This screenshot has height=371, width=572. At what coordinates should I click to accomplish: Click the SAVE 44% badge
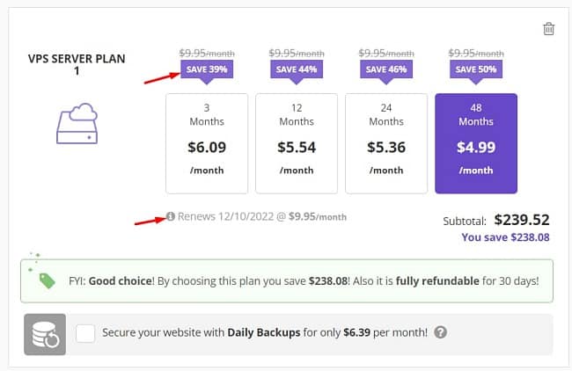point(297,69)
